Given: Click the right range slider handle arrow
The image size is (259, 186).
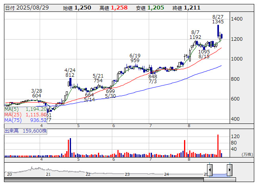Looking at the screenshot, I should click(230, 170).
